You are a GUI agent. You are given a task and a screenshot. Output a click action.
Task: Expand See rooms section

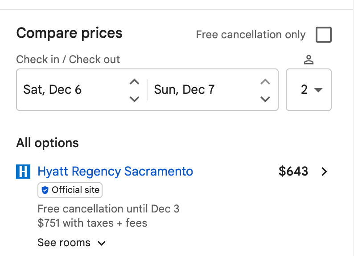click(x=72, y=243)
